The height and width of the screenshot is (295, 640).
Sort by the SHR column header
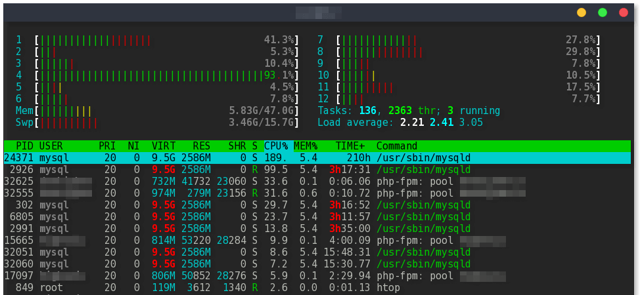(x=237, y=146)
